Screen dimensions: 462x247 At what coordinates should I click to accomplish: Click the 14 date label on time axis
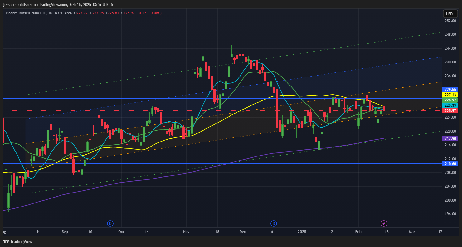[x=147, y=232]
